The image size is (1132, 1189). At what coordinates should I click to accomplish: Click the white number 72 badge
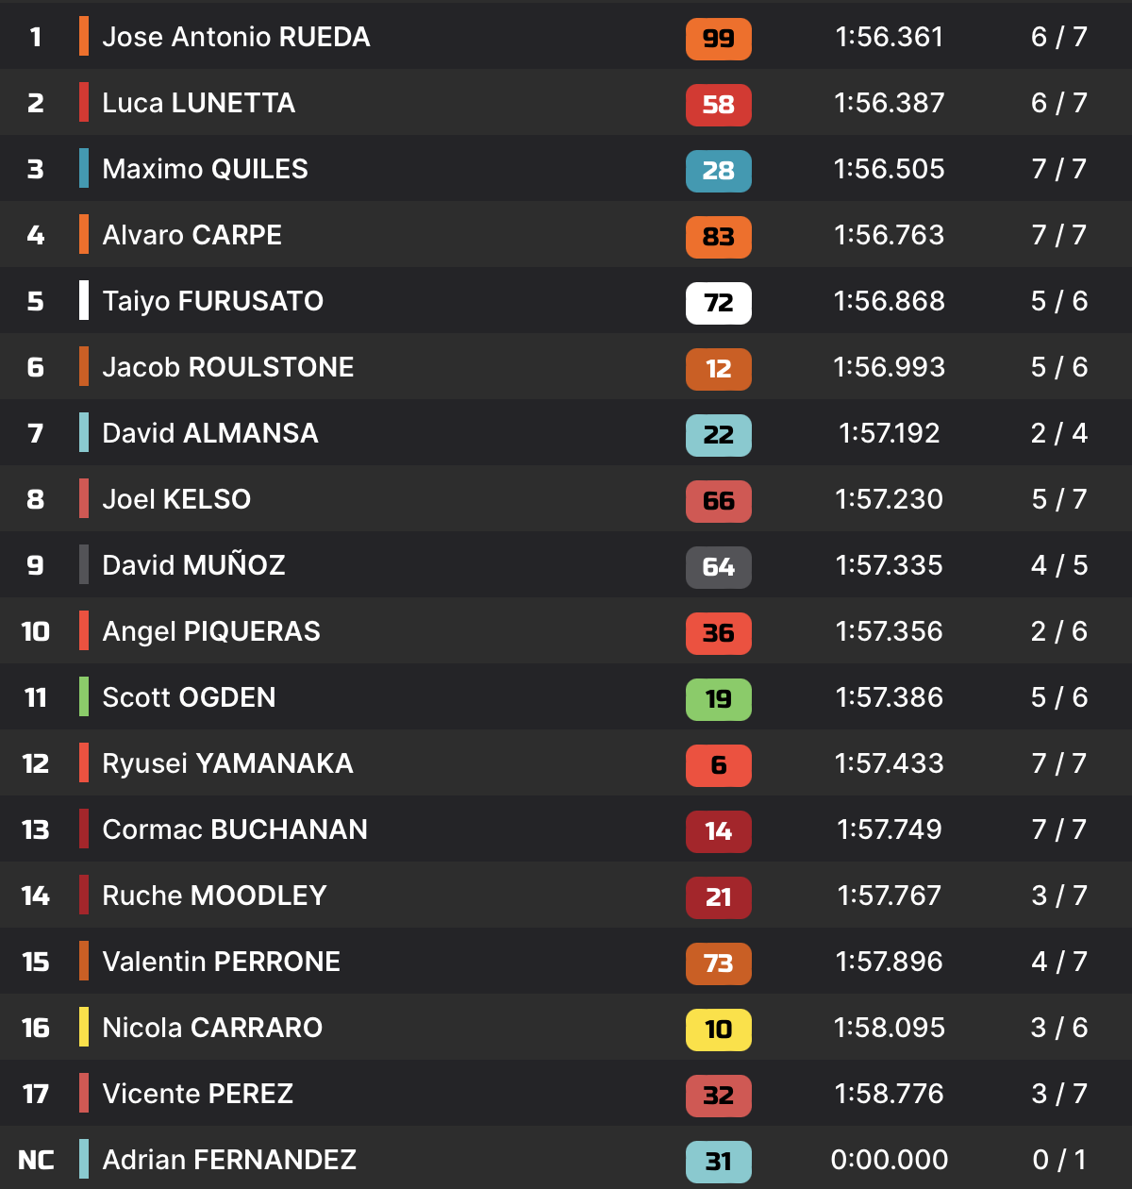coord(718,303)
